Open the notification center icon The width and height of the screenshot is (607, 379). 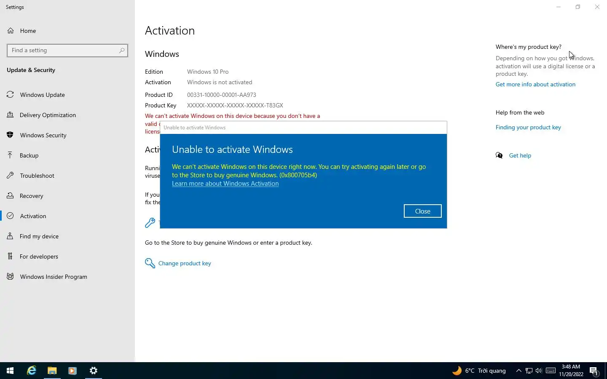(594, 371)
